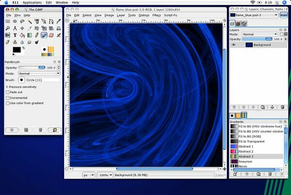Click the anchor layer icon
The image size is (291, 195).
click(x=272, y=106)
